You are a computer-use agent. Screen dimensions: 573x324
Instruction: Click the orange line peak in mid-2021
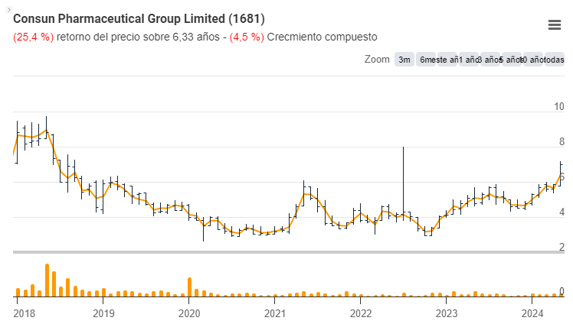[306, 194]
